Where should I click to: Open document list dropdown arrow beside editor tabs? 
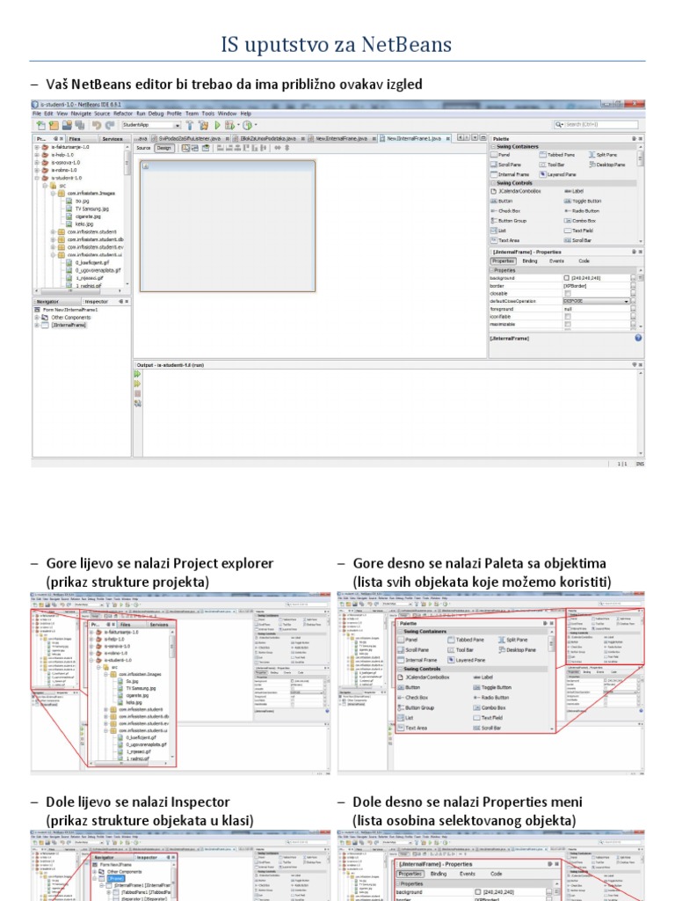click(x=475, y=138)
